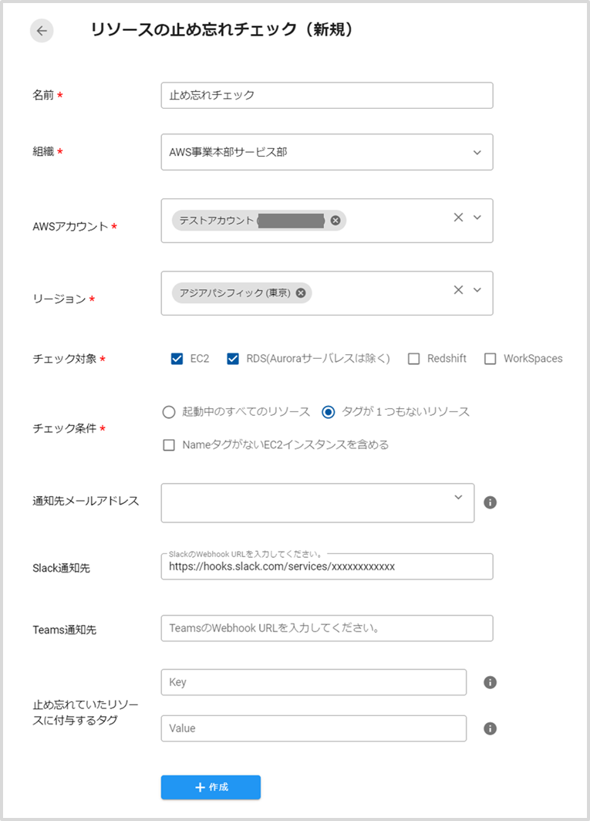Click the 名前 text field
The width and height of the screenshot is (590, 821).
pos(326,96)
